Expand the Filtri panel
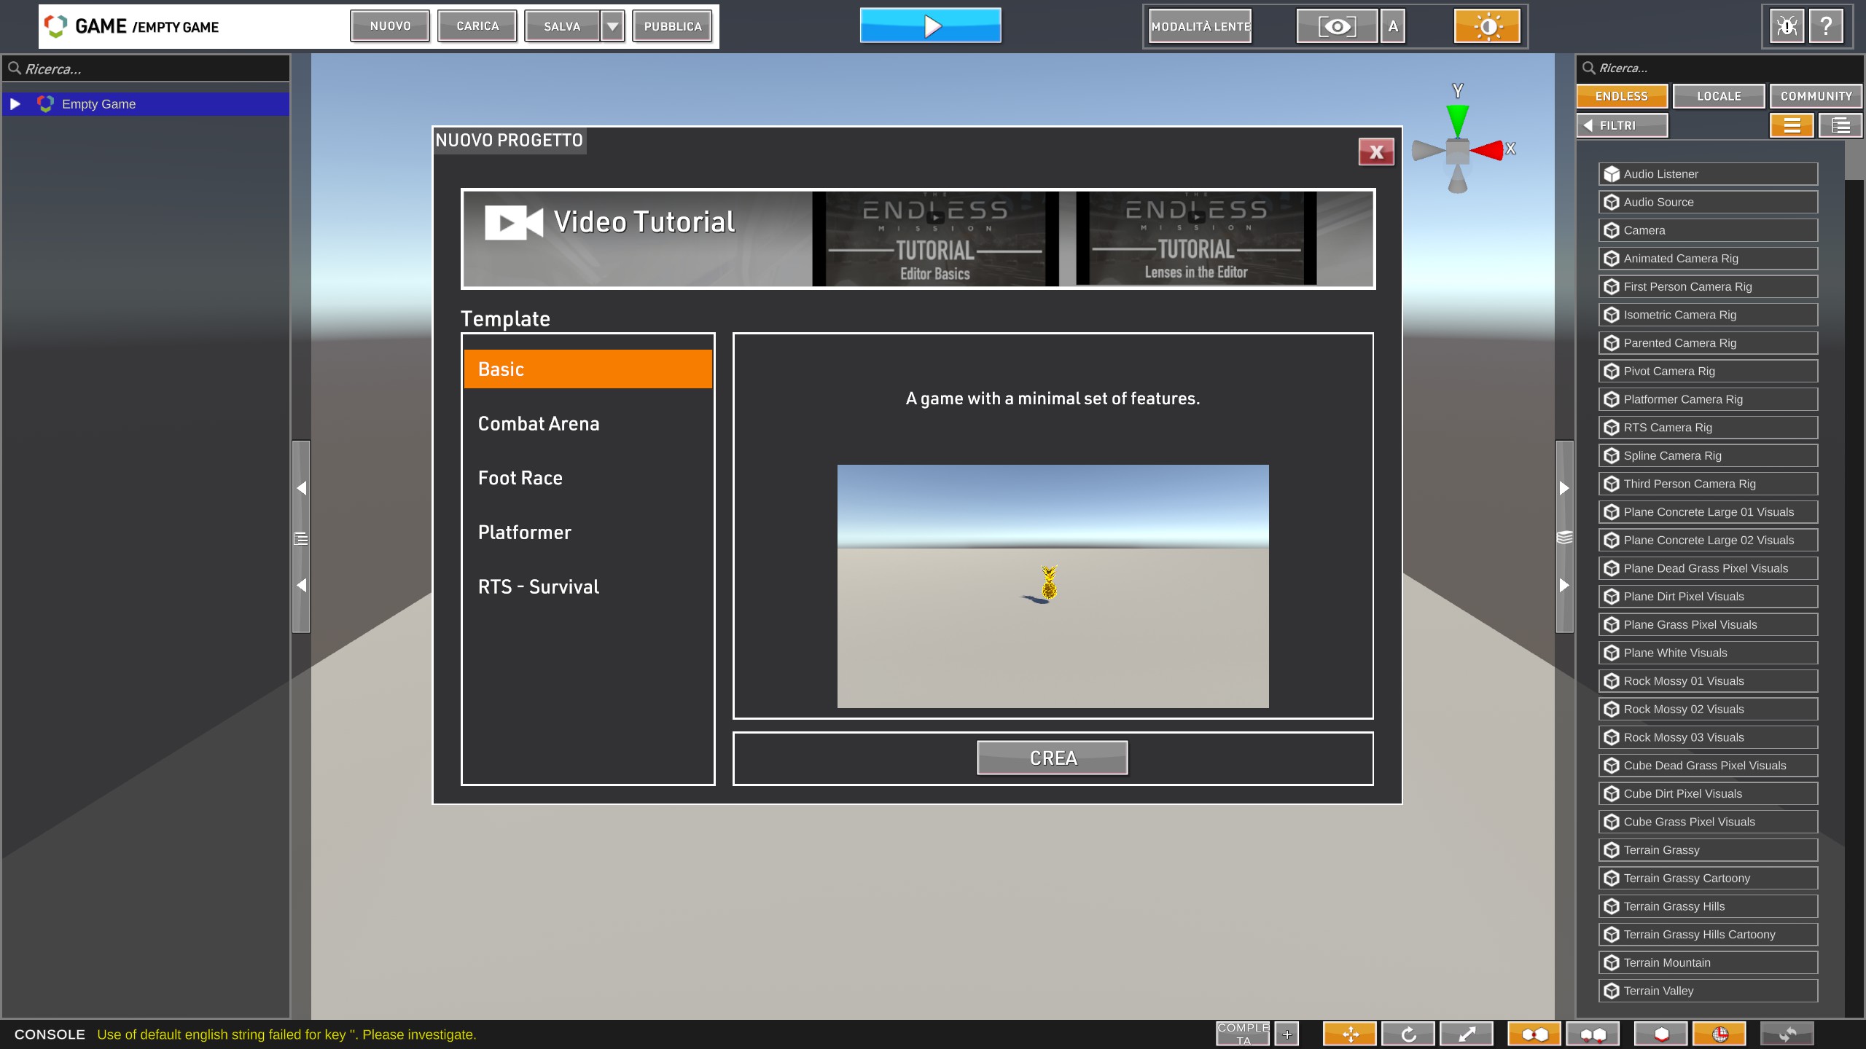This screenshot has height=1049, width=1866. click(x=1622, y=125)
